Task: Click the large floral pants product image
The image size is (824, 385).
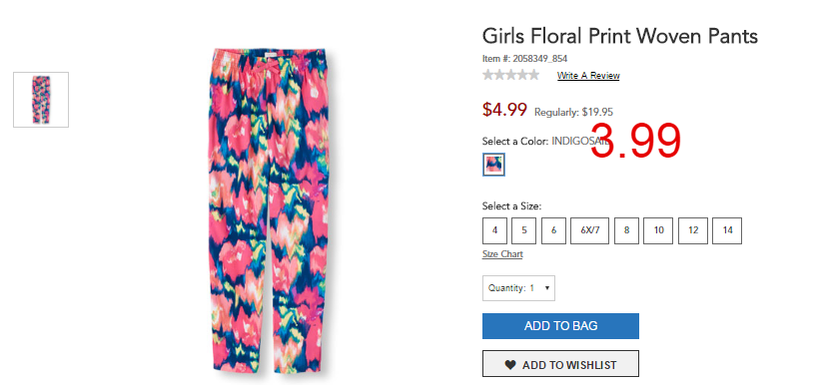Action: click(269, 211)
